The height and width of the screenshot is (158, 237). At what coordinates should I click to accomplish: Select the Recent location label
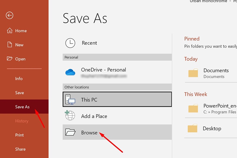[x=89, y=43]
